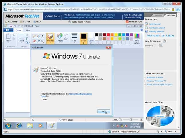Click the Resize image icon
Image resolution: width=185 pixels, height=138 pixels.
point(27,39)
